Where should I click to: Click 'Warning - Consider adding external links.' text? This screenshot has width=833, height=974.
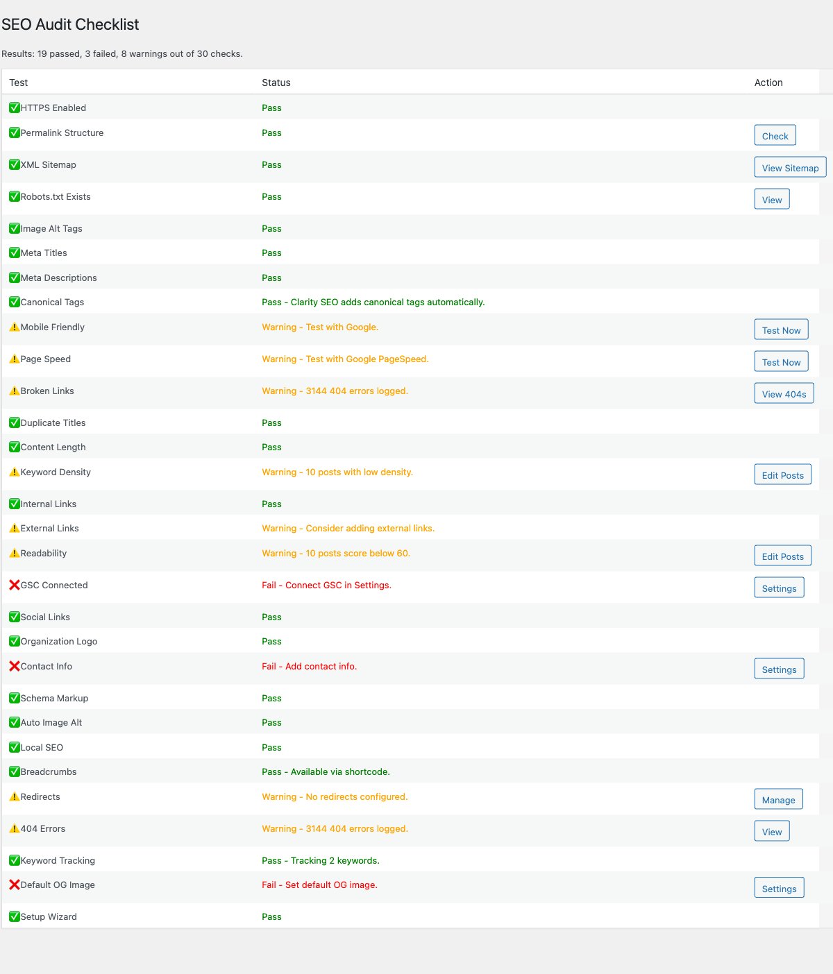348,528
